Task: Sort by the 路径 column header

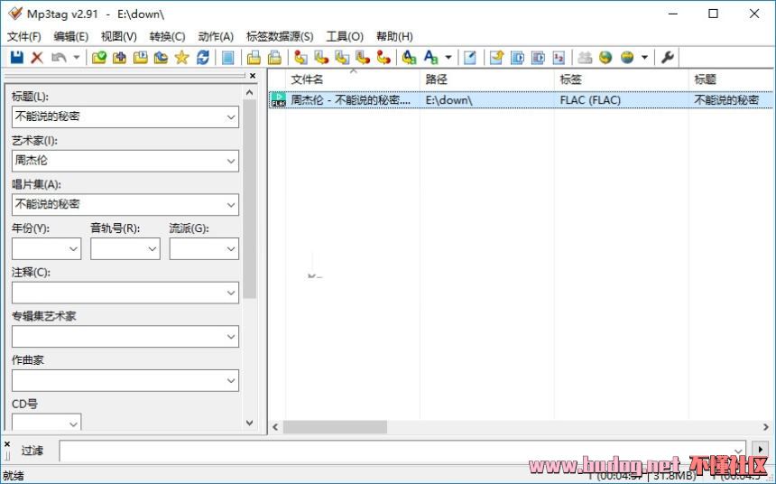Action: [x=487, y=79]
